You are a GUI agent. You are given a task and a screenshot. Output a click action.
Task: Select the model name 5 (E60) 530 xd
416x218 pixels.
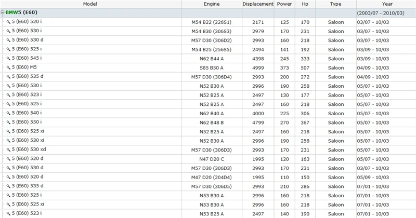pos(29,149)
